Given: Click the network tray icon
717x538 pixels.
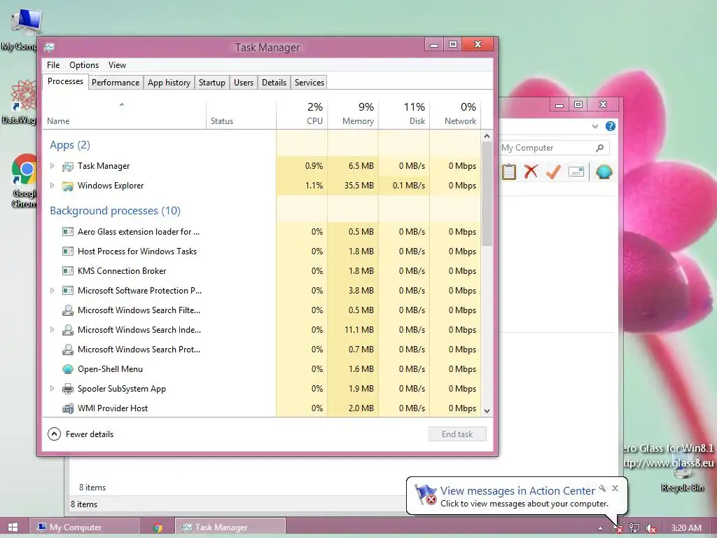Looking at the screenshot, I should click(634, 528).
